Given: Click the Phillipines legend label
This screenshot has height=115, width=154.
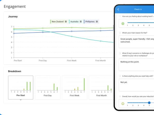Looking at the screenshot, I should pos(90,22).
